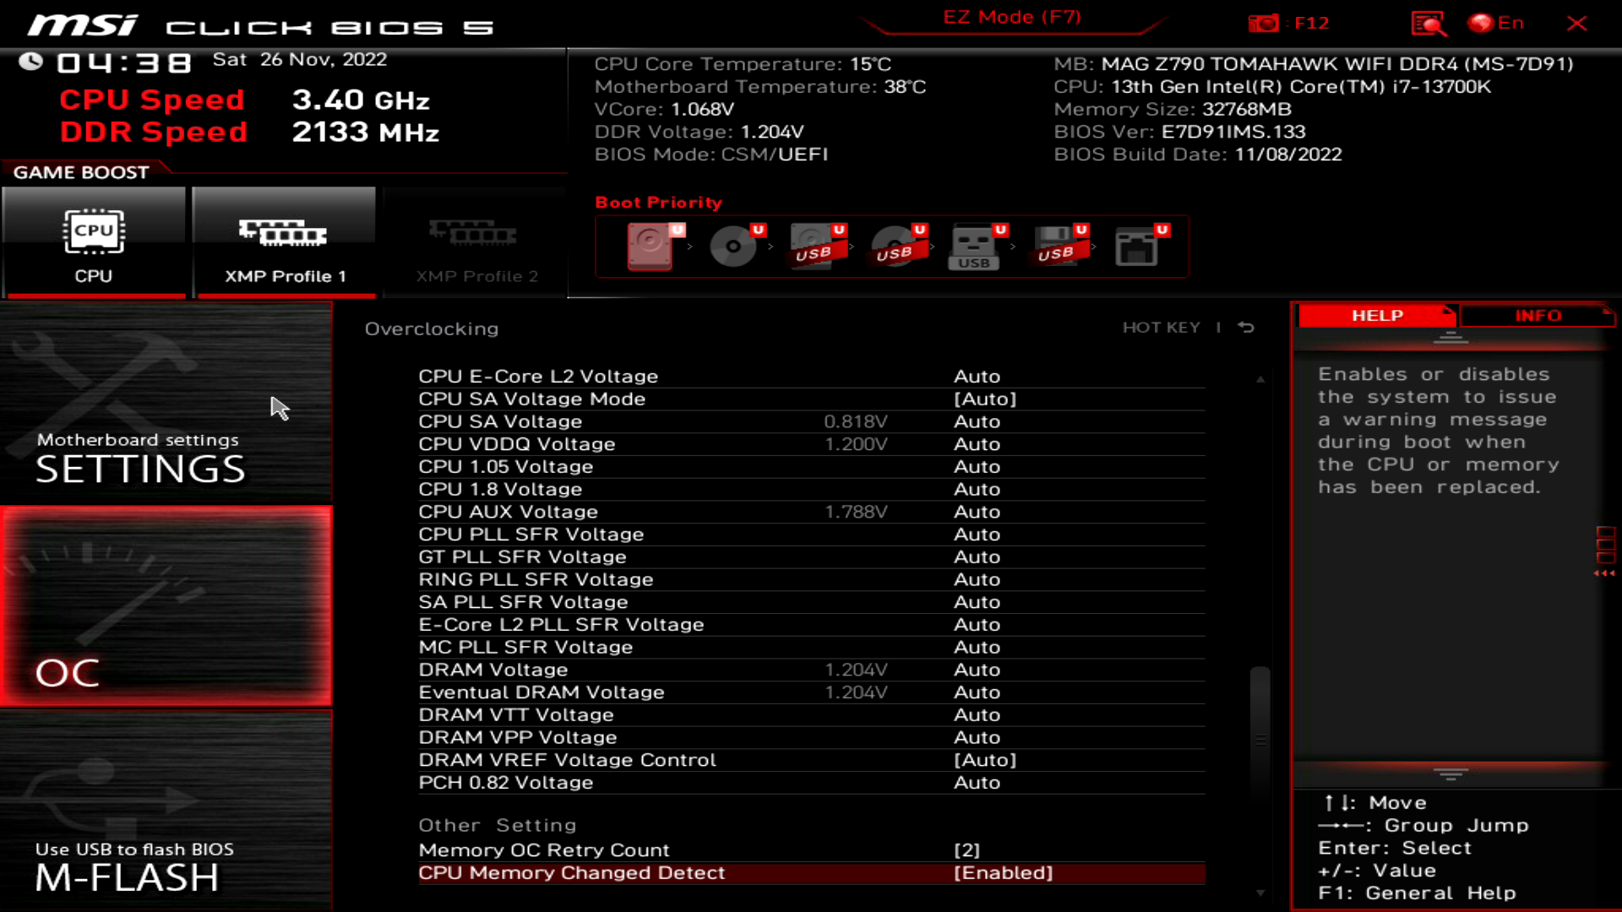Select Eventual DRAM Voltage setting

812,692
